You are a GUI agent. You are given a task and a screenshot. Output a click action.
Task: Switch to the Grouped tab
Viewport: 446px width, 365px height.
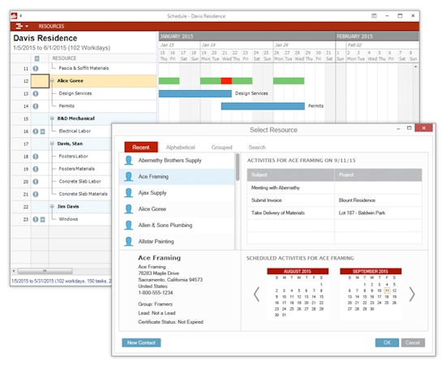tap(221, 148)
